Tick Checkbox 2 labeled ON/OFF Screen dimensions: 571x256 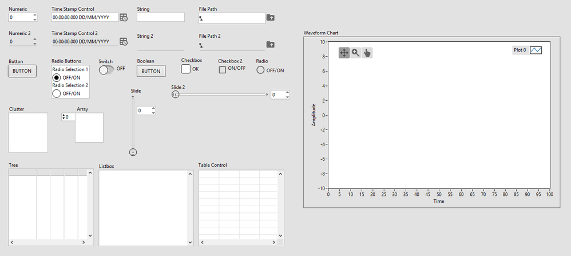pyautogui.click(x=222, y=70)
